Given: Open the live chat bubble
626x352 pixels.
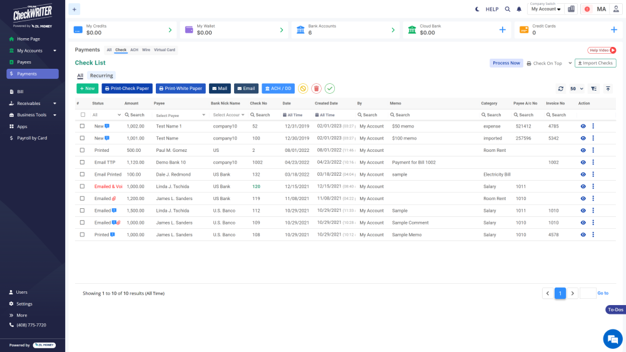Looking at the screenshot, I should pos(612,338).
